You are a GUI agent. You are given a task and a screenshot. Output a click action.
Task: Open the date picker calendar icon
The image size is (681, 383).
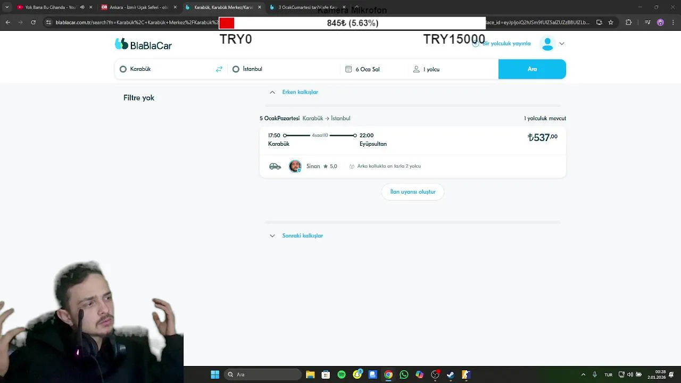pyautogui.click(x=348, y=69)
